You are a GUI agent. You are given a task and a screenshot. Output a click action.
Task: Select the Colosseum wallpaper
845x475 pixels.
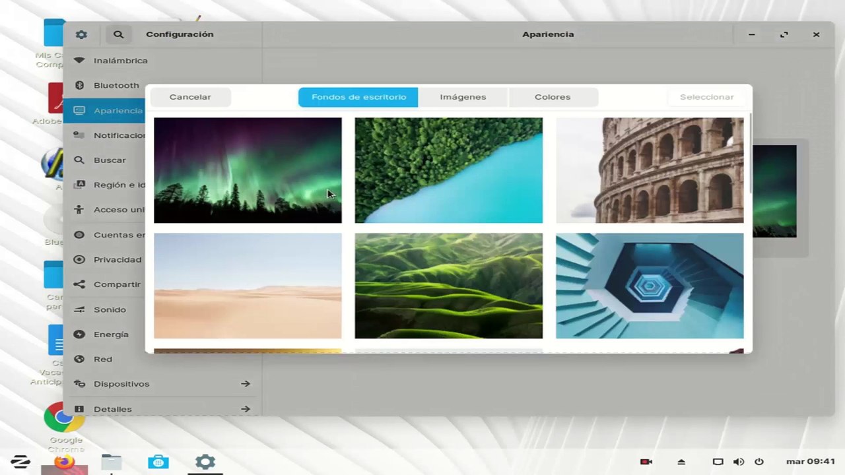650,170
